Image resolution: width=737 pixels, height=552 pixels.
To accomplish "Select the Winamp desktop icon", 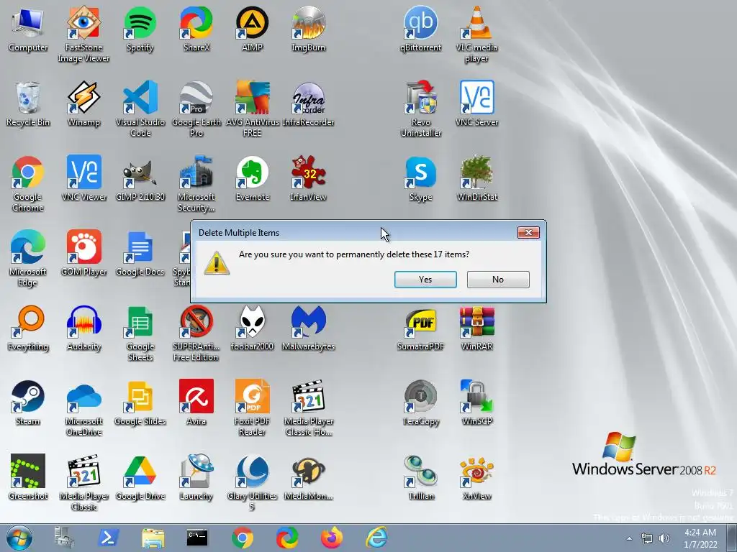I will pyautogui.click(x=83, y=103).
